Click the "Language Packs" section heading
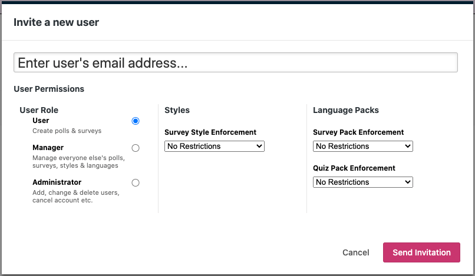Viewport: 475px width, 276px height. [345, 110]
